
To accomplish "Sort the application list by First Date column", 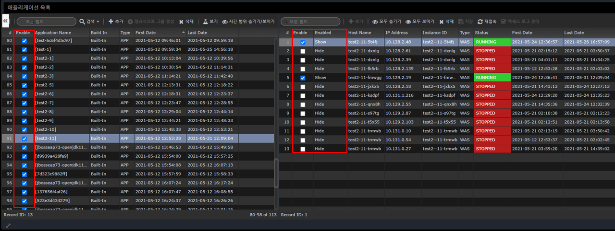I will (x=146, y=33).
